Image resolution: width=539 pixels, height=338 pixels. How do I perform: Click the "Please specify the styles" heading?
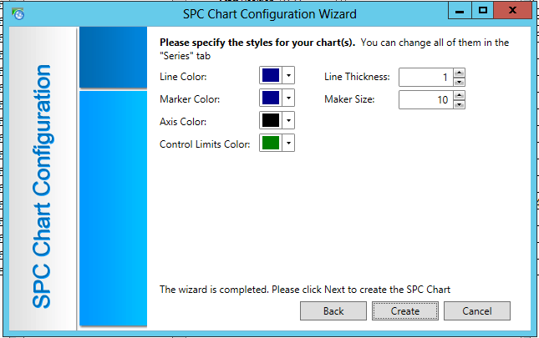coord(257,43)
